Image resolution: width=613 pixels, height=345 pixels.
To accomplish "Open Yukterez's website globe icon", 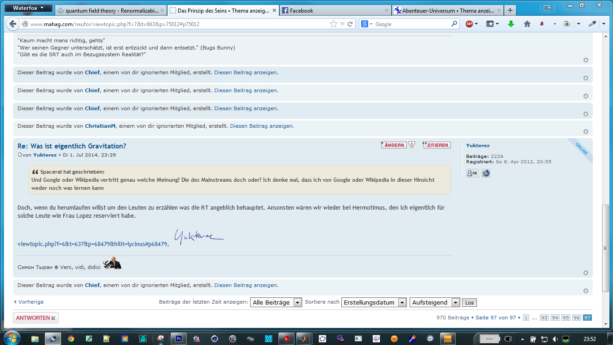I will [486, 173].
